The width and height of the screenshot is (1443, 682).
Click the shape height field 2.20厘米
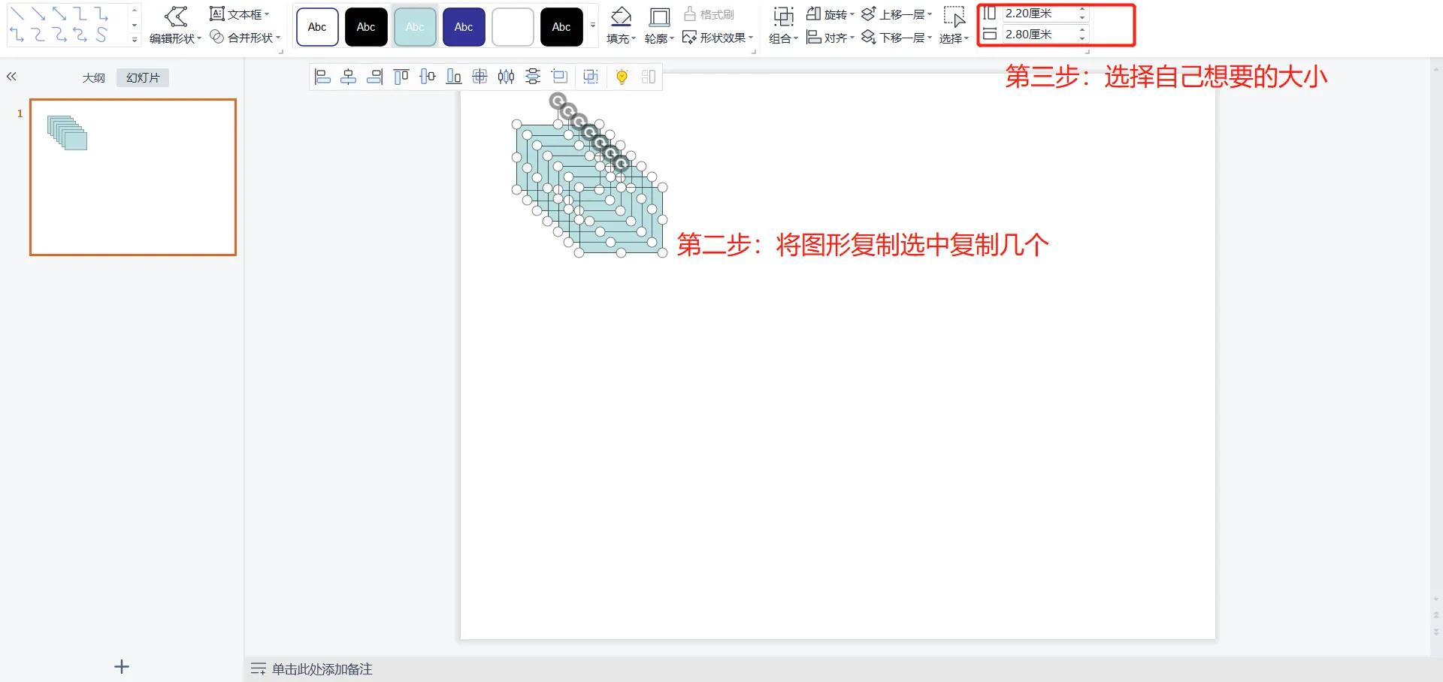click(x=1039, y=14)
